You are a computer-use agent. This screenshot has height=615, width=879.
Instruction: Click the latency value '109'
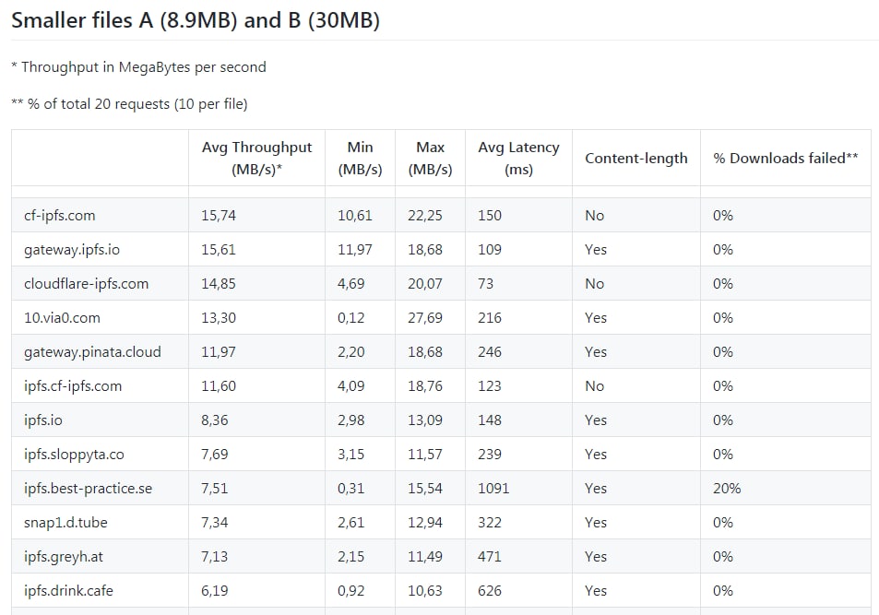coord(490,250)
